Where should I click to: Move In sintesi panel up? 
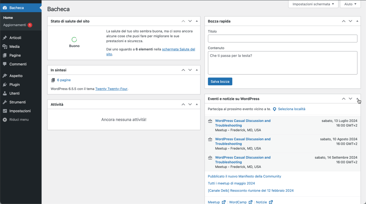tap(183, 70)
